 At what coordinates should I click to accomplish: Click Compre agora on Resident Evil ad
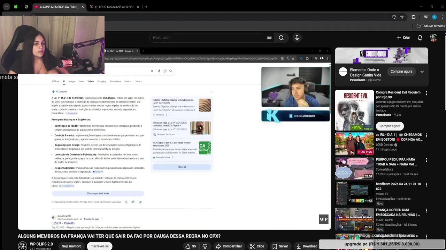tap(390, 126)
